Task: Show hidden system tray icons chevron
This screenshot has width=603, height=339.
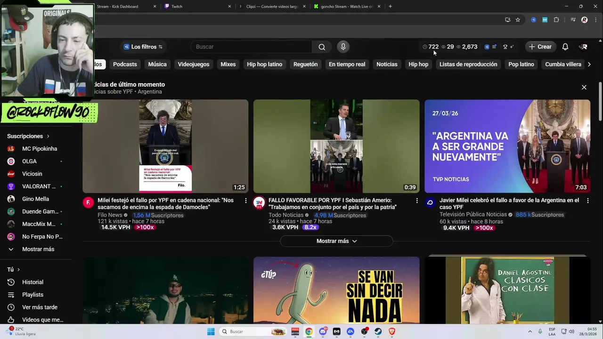Action: 530,331
